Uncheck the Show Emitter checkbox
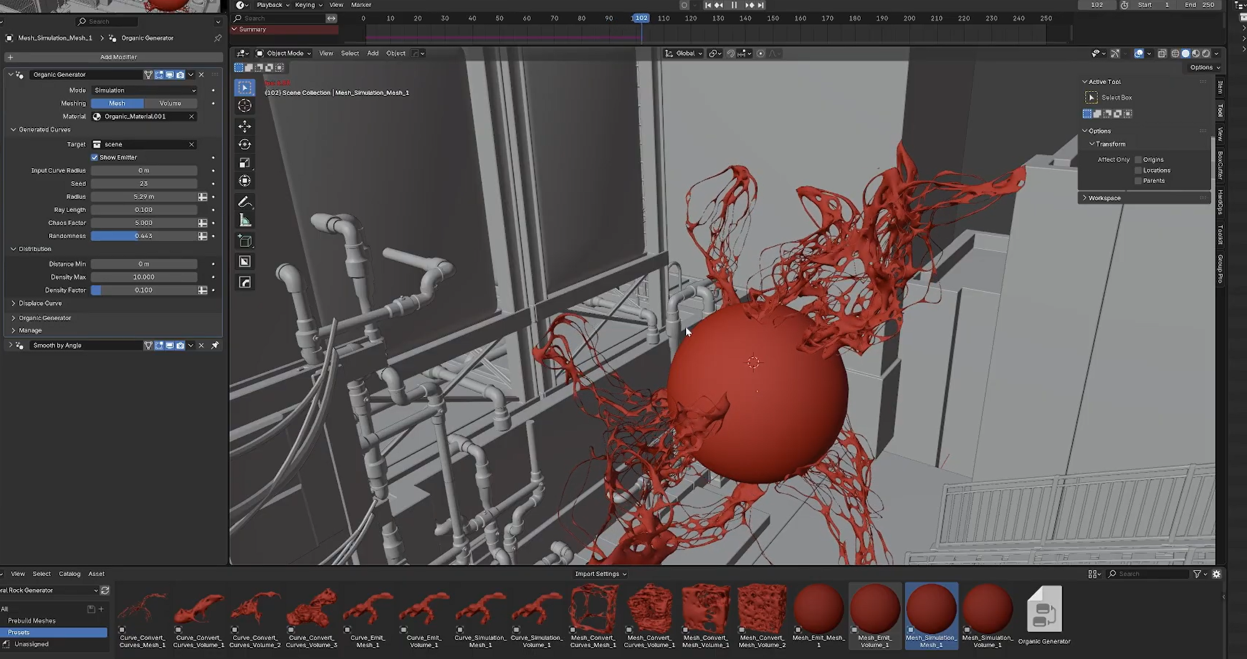This screenshot has width=1247, height=659. point(95,158)
